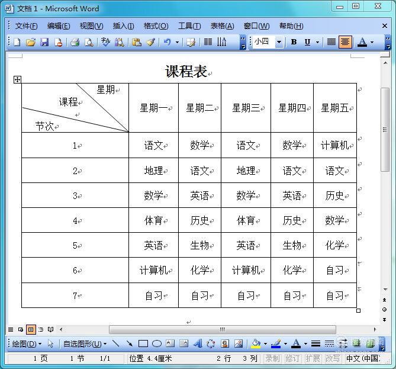
Task: Apply drawing toolbar font color
Action: 296,344
